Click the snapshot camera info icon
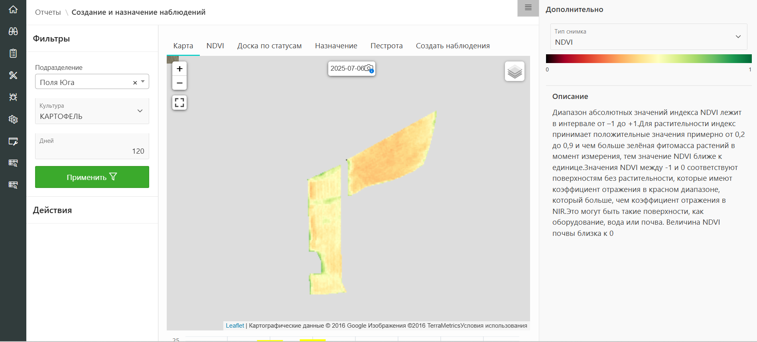Viewport: 757px width, 342px height. tap(369, 68)
